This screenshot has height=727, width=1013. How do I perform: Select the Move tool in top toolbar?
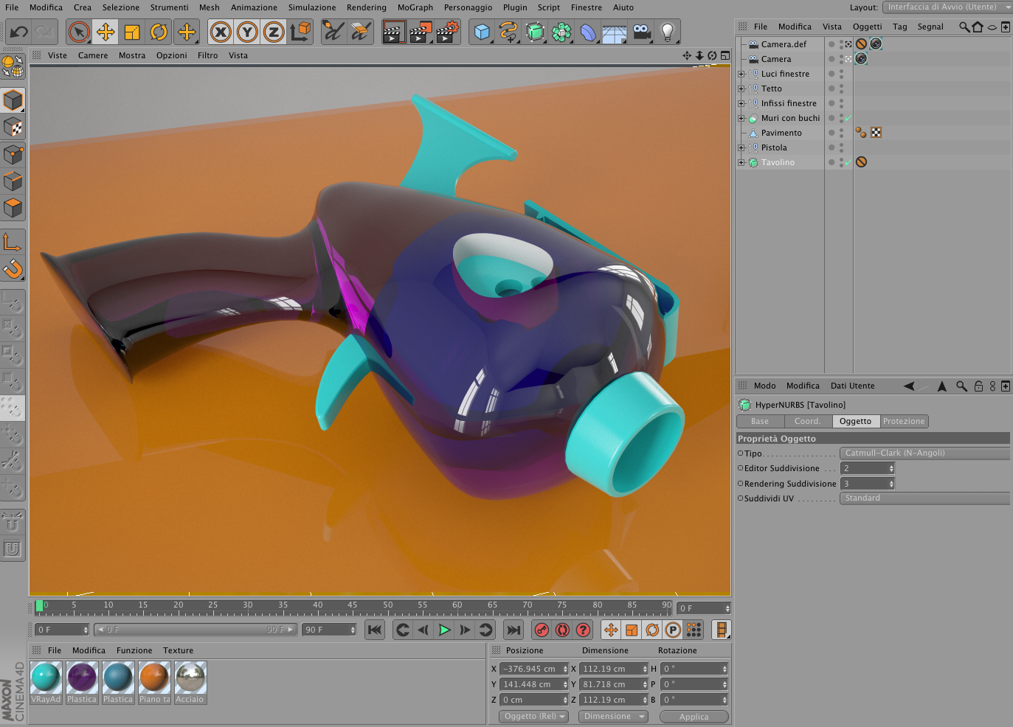pos(106,32)
